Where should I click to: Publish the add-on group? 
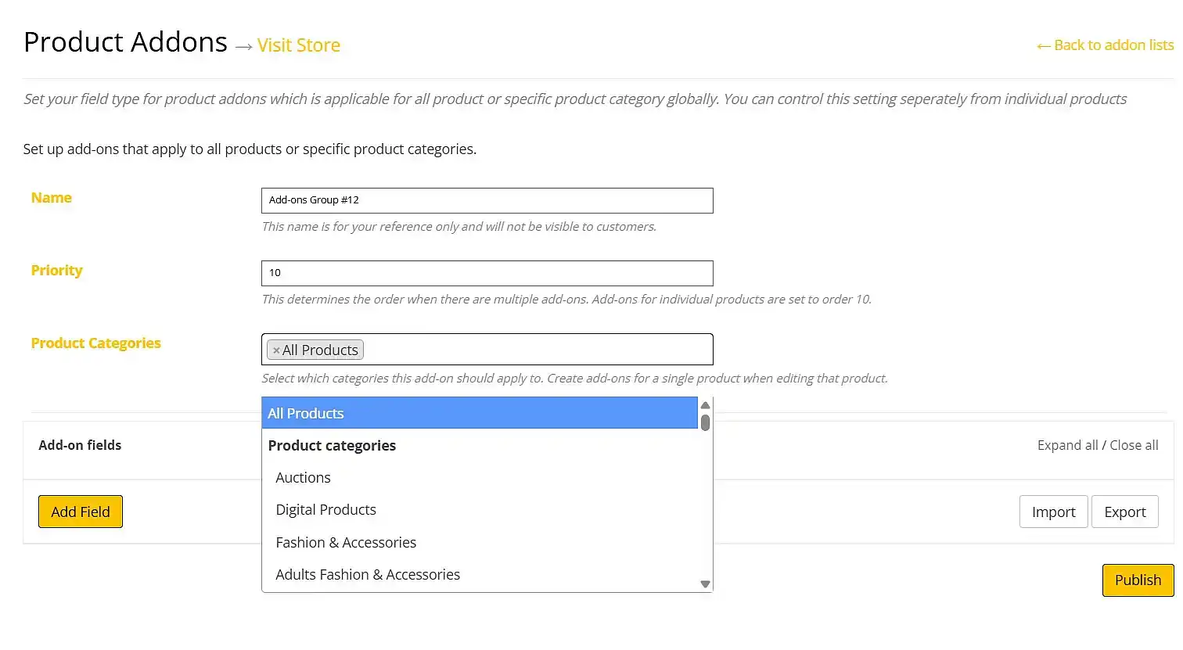coord(1138,580)
